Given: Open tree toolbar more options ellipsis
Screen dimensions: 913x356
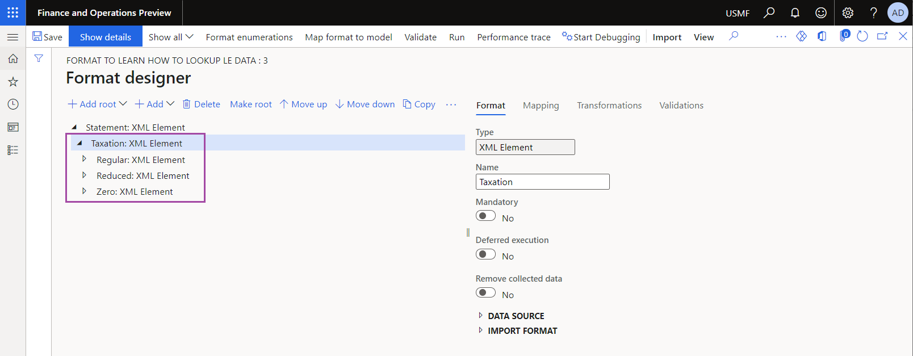Looking at the screenshot, I should click(x=451, y=104).
